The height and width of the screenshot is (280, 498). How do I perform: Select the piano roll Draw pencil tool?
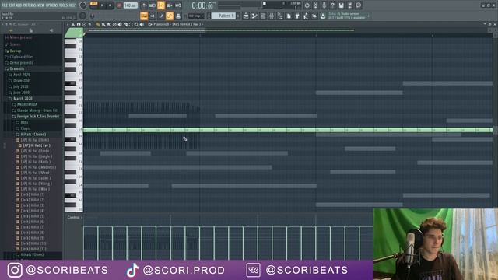98,24
